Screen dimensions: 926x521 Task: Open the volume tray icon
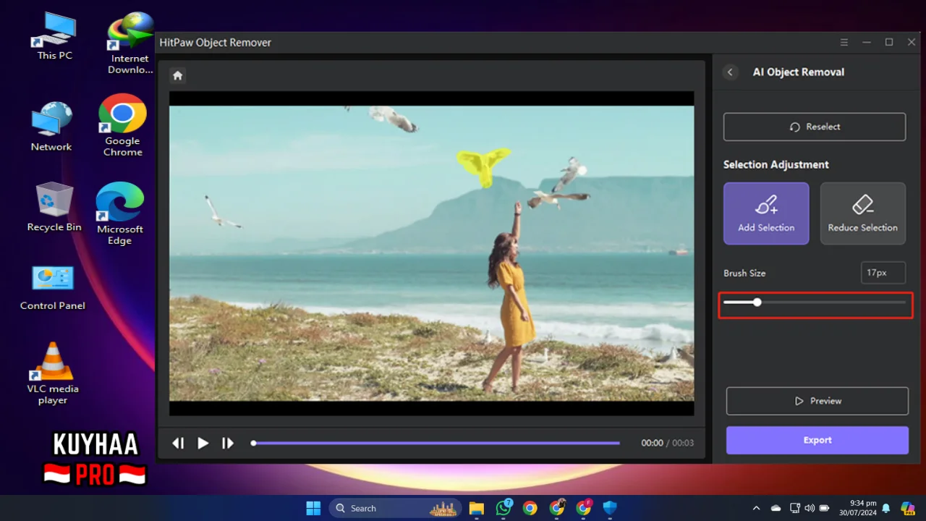(810, 508)
